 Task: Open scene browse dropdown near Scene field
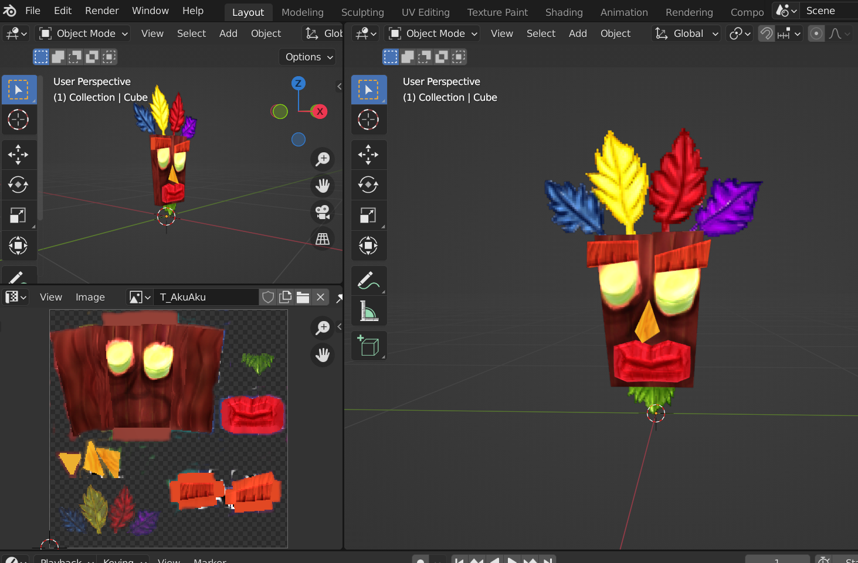786,11
